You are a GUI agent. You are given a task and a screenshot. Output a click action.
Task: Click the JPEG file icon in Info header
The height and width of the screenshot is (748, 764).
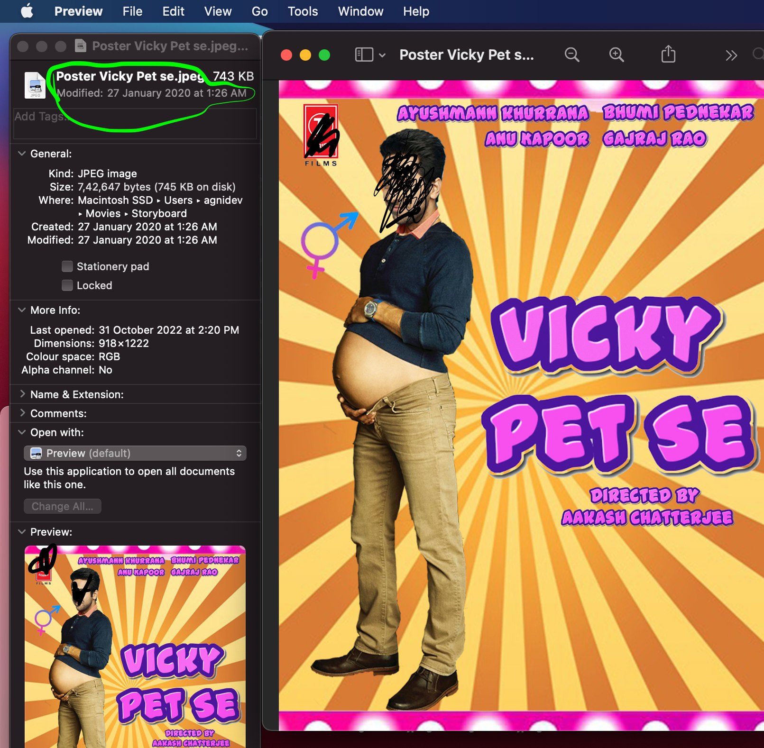tap(35, 85)
